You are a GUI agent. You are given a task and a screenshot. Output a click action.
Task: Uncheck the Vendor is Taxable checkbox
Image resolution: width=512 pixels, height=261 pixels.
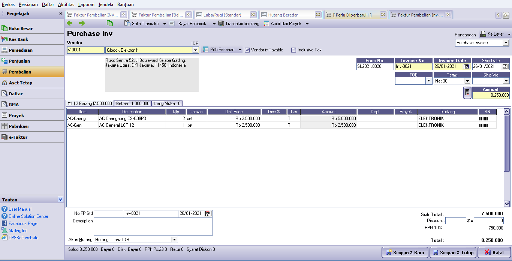(x=247, y=50)
